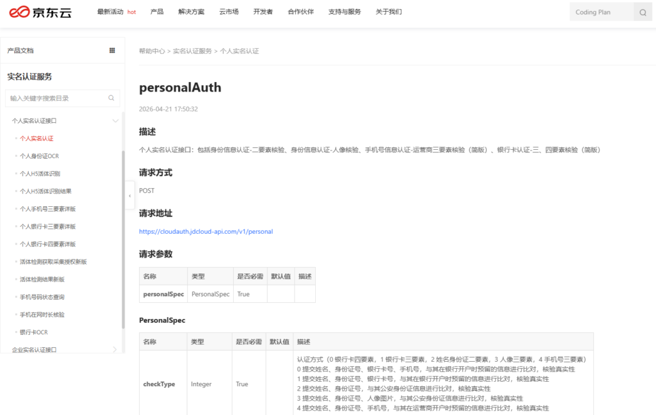Screen dimensions: 656x415
Task: Collapse the sidebar with the arrow handle
Action: (129, 195)
